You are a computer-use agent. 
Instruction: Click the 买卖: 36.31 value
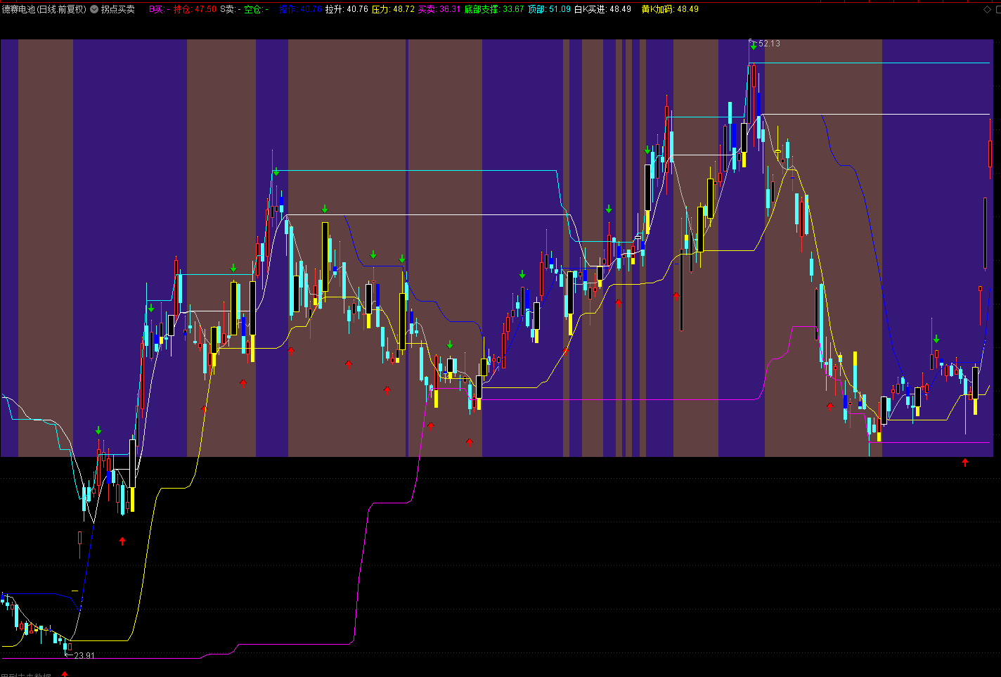click(439, 9)
